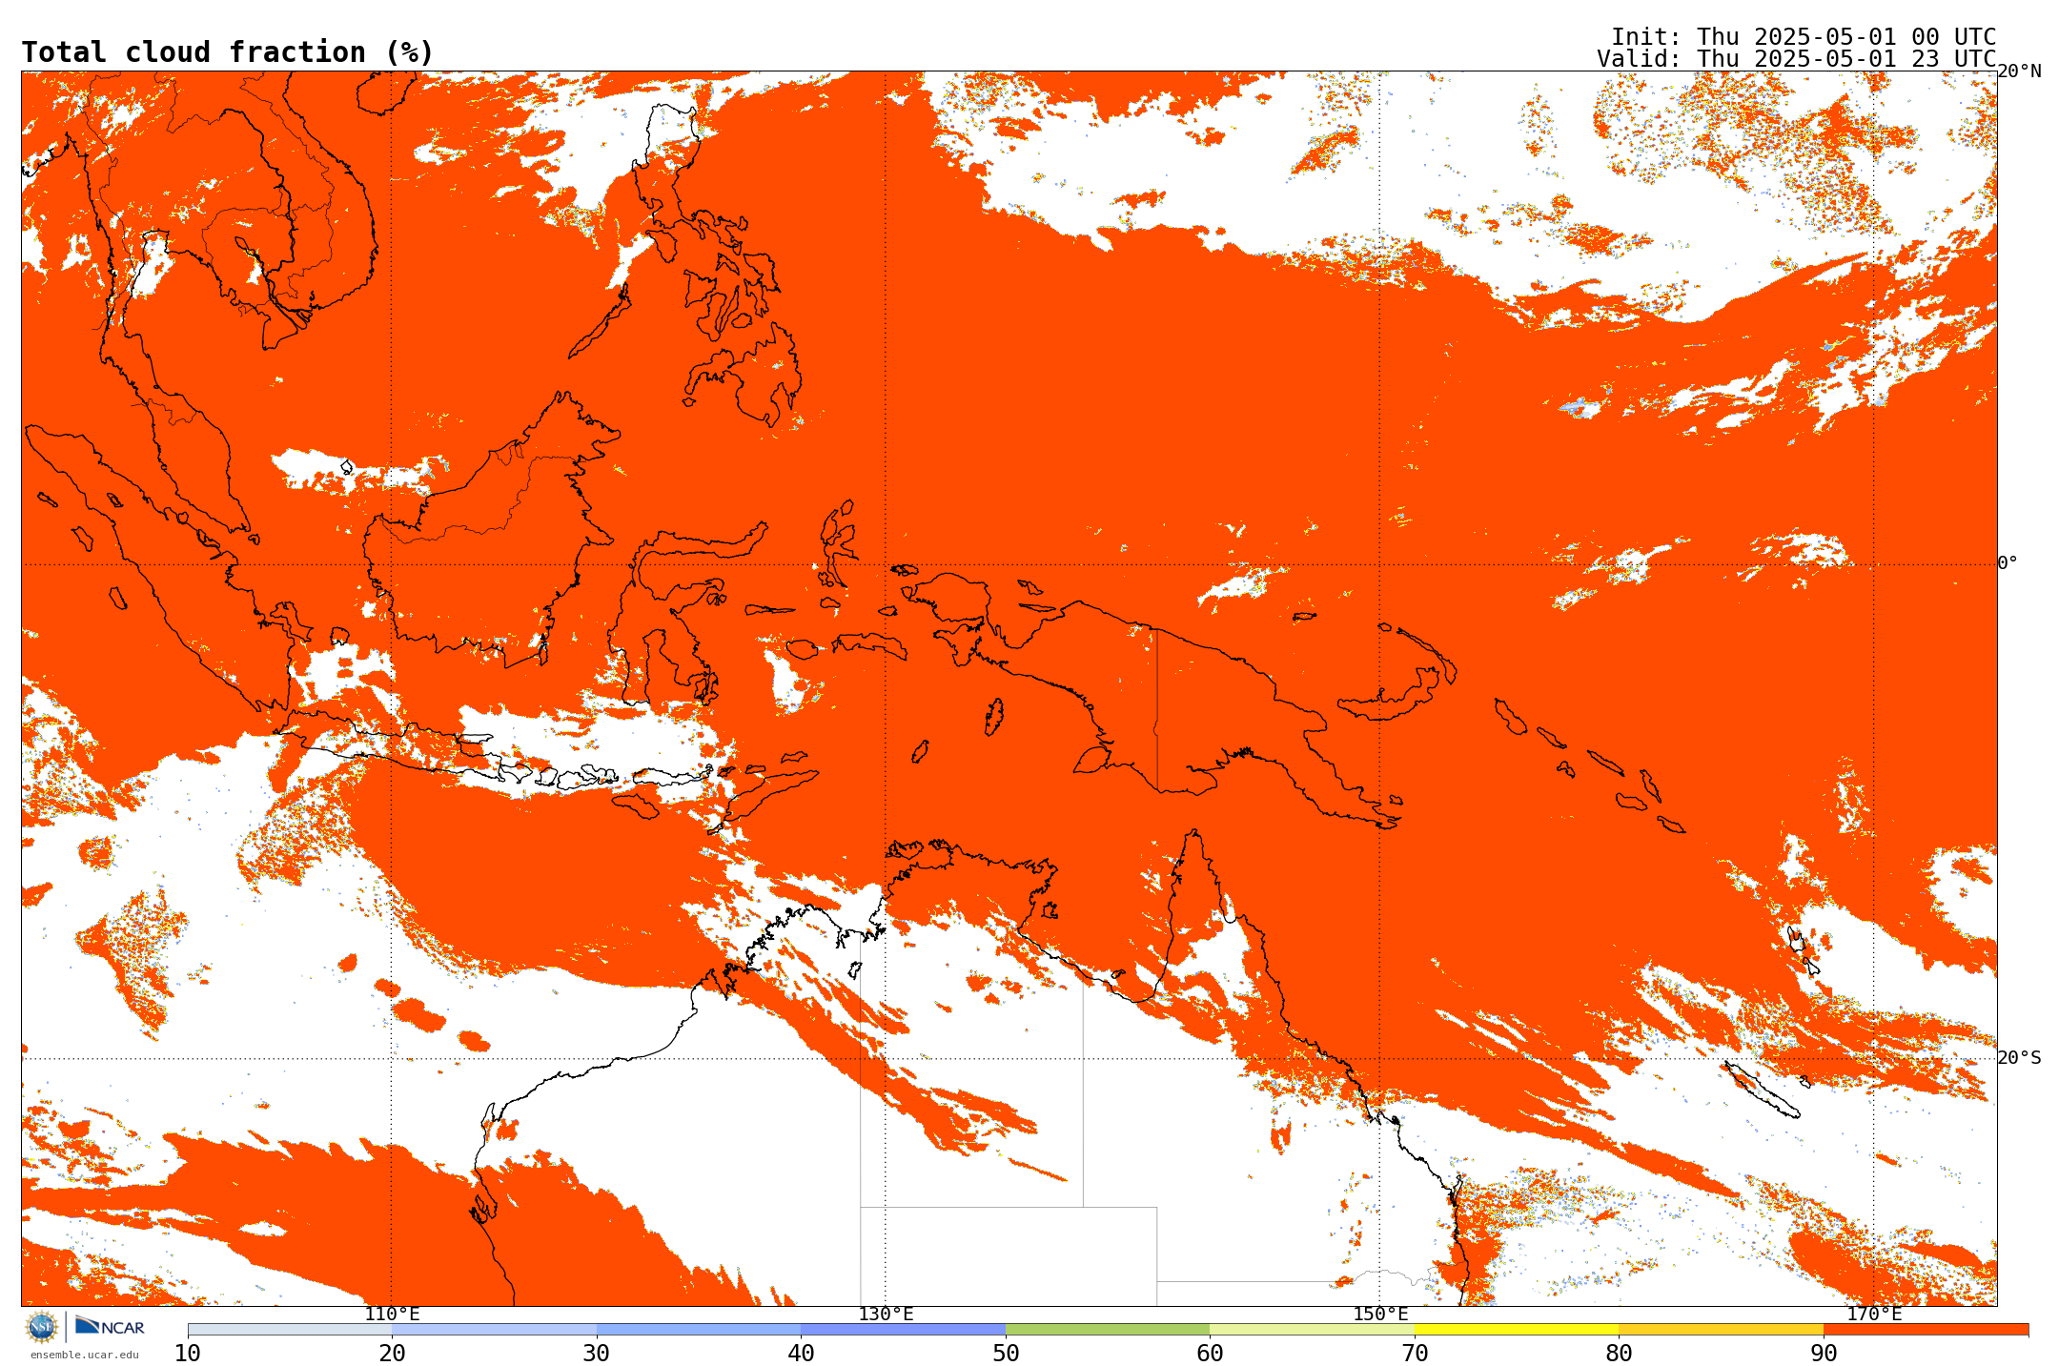Click the NCAR logo
This screenshot has width=2059, height=1366.
[110, 1326]
